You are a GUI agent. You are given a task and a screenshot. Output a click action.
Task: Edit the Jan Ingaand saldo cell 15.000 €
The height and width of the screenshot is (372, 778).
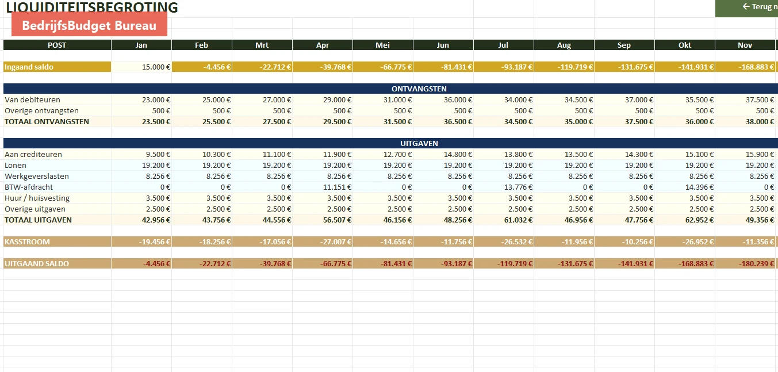[x=141, y=67]
